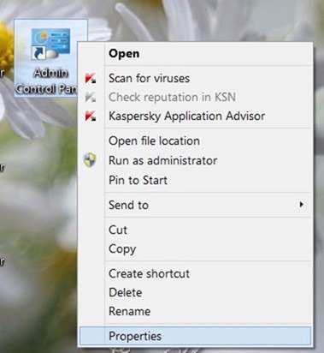Choose Open file location
Viewport: 324px width, 353px height.
tap(195, 141)
